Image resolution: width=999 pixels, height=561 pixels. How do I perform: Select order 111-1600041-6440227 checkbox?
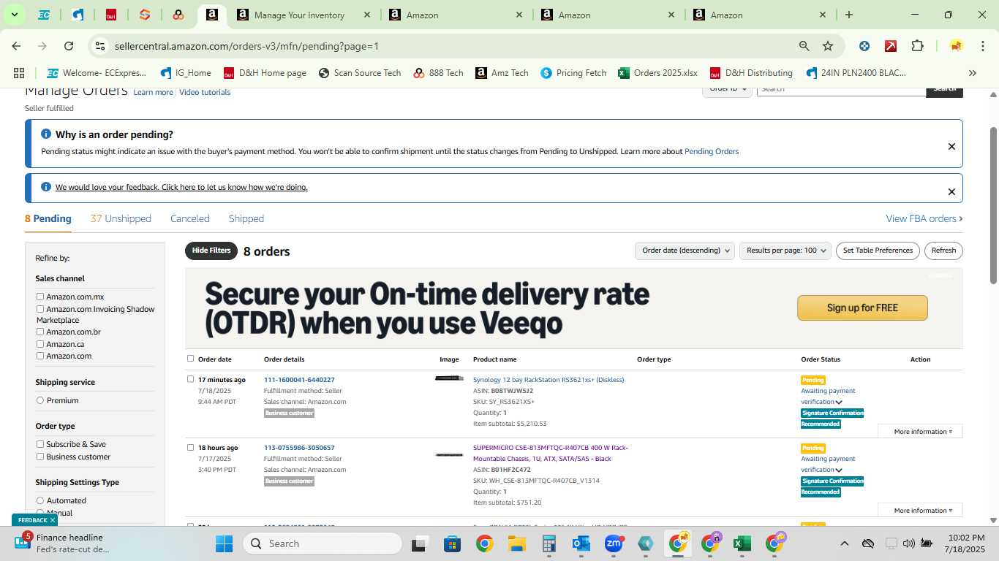(191, 379)
